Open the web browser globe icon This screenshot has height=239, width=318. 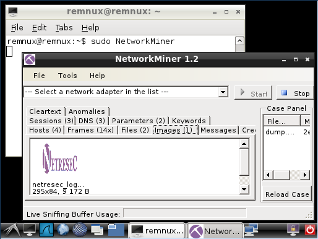[x=63, y=230]
